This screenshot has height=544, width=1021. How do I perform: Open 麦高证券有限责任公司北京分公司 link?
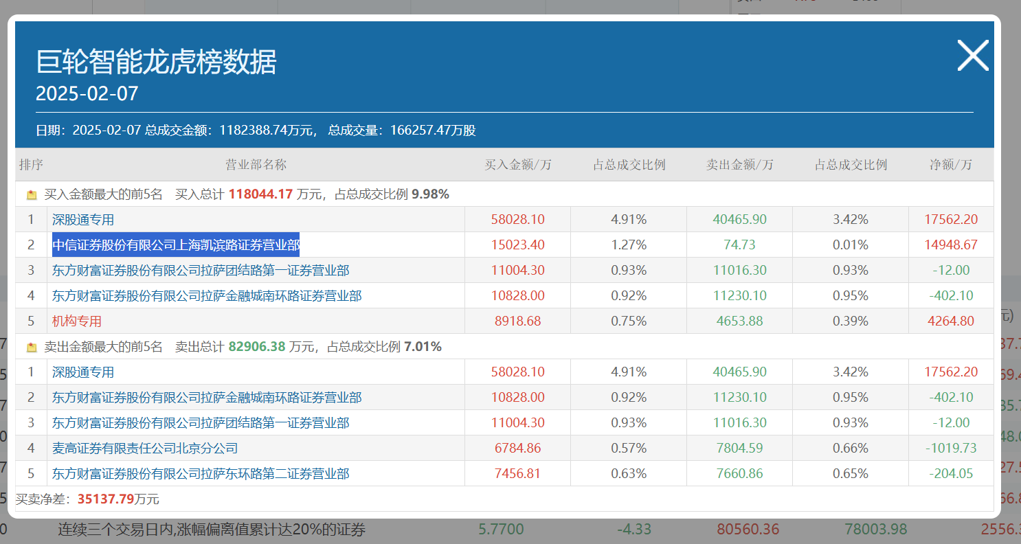[145, 449]
